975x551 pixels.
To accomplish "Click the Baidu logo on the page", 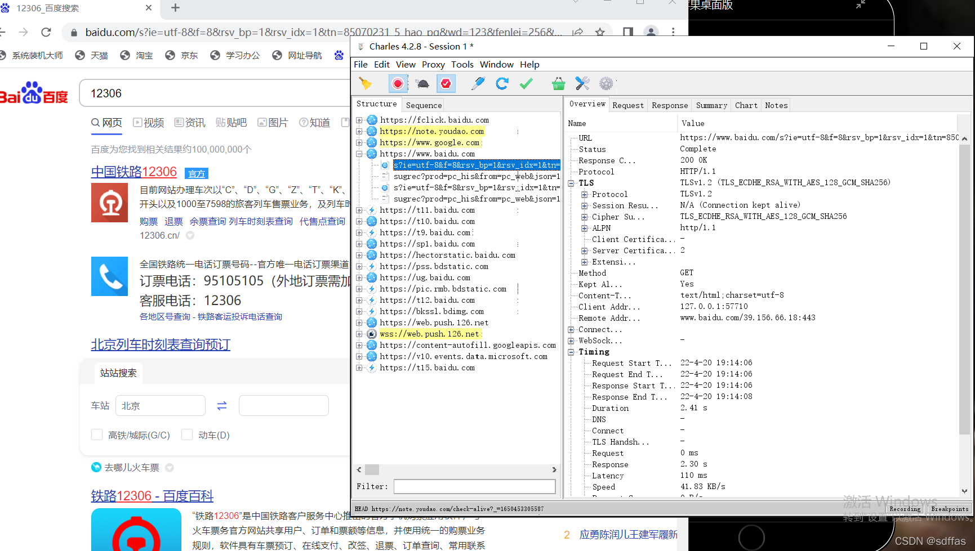I will [x=34, y=93].
